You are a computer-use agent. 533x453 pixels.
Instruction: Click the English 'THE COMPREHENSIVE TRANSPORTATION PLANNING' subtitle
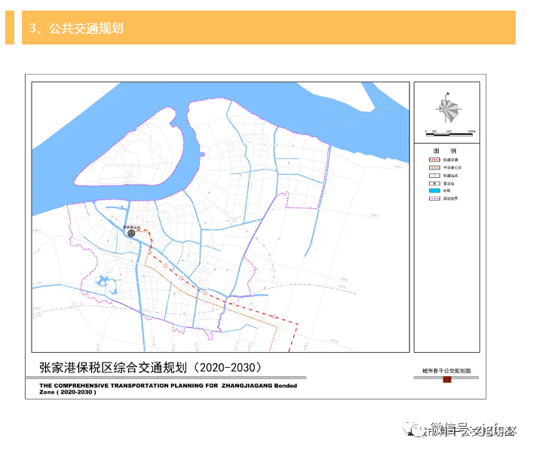tap(168, 389)
